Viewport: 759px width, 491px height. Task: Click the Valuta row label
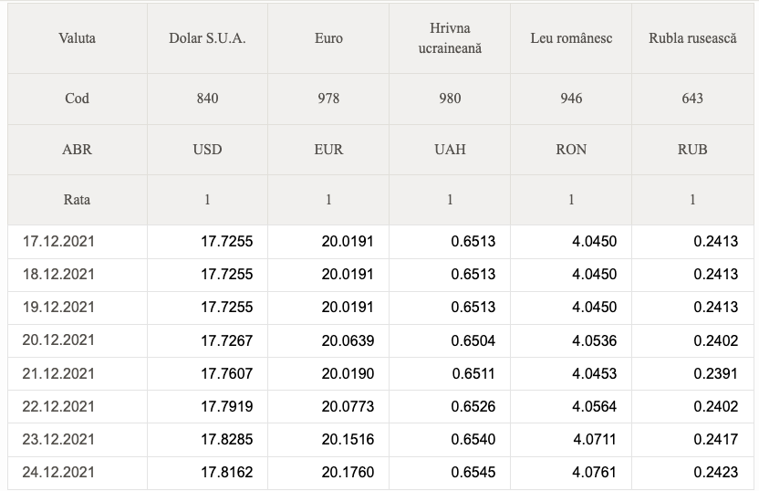(77, 38)
